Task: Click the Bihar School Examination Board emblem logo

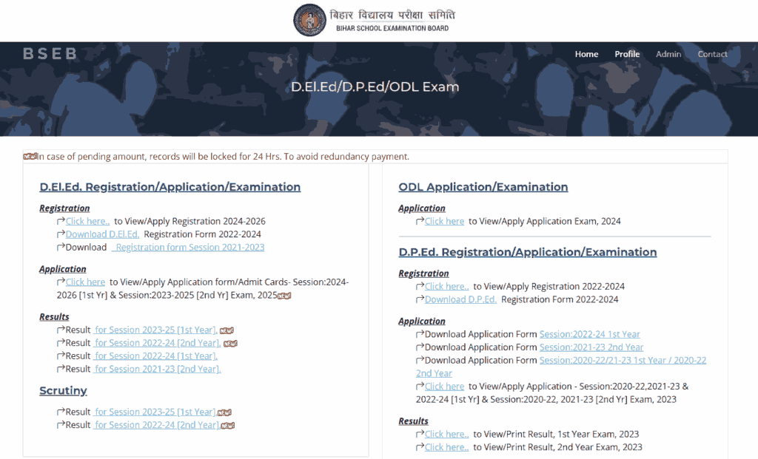Action: click(x=310, y=20)
